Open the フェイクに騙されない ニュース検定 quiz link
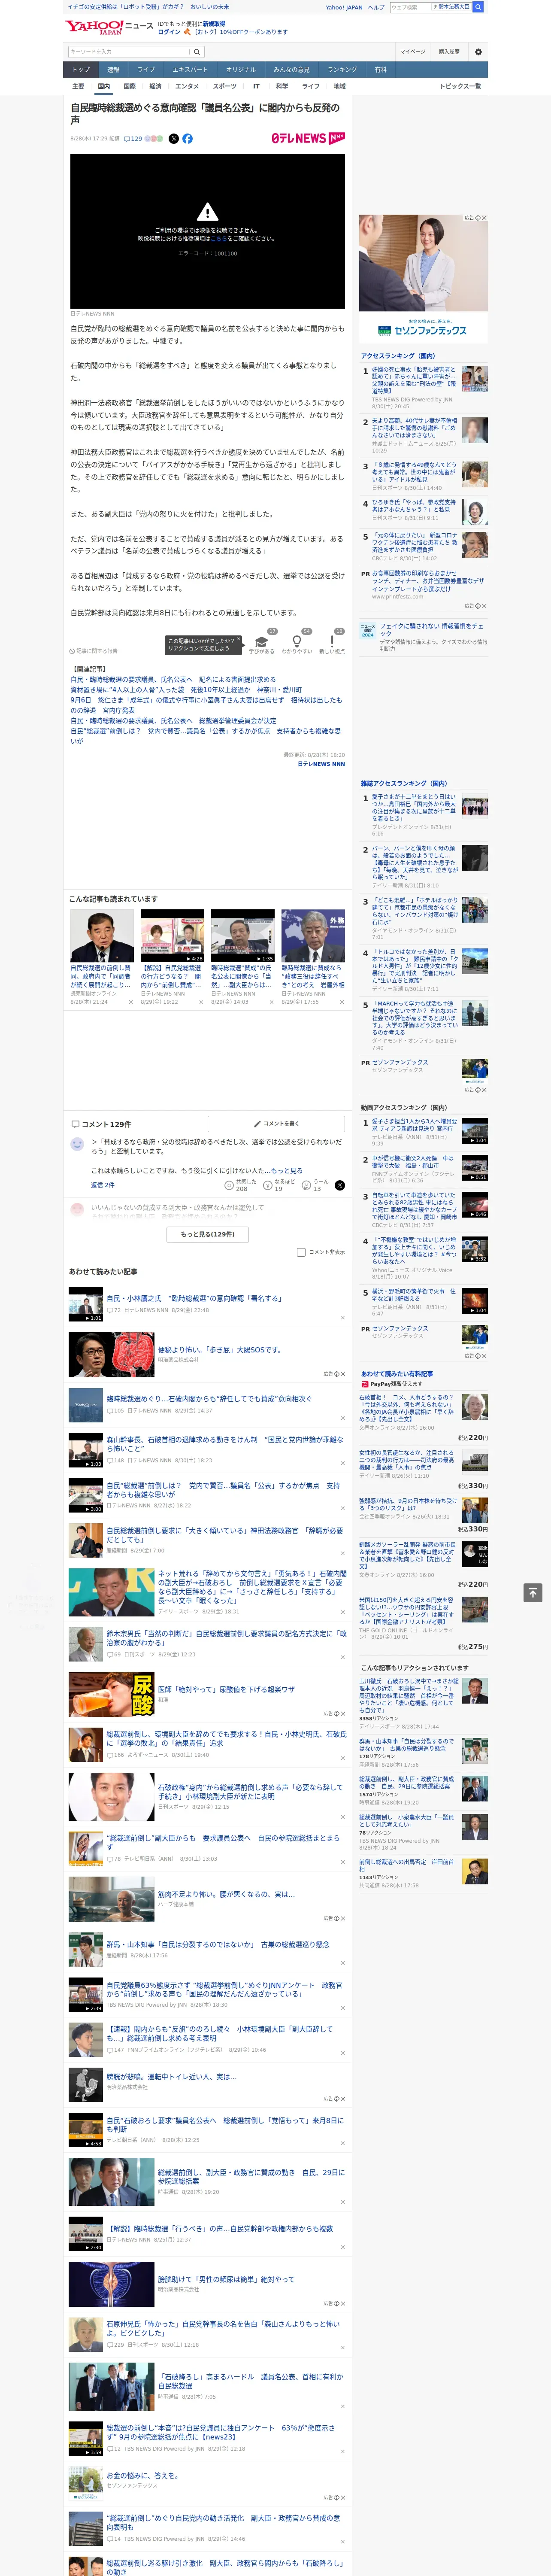The image size is (551, 2576). [431, 630]
